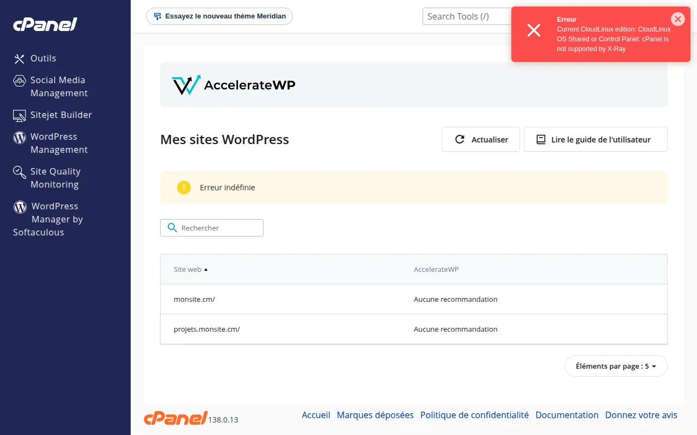This screenshot has height=435, width=697.
Task: Click into the Rechercher search box
Action: click(x=212, y=228)
